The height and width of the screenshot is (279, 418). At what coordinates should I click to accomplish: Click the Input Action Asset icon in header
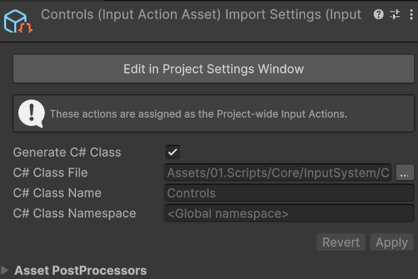(17, 22)
